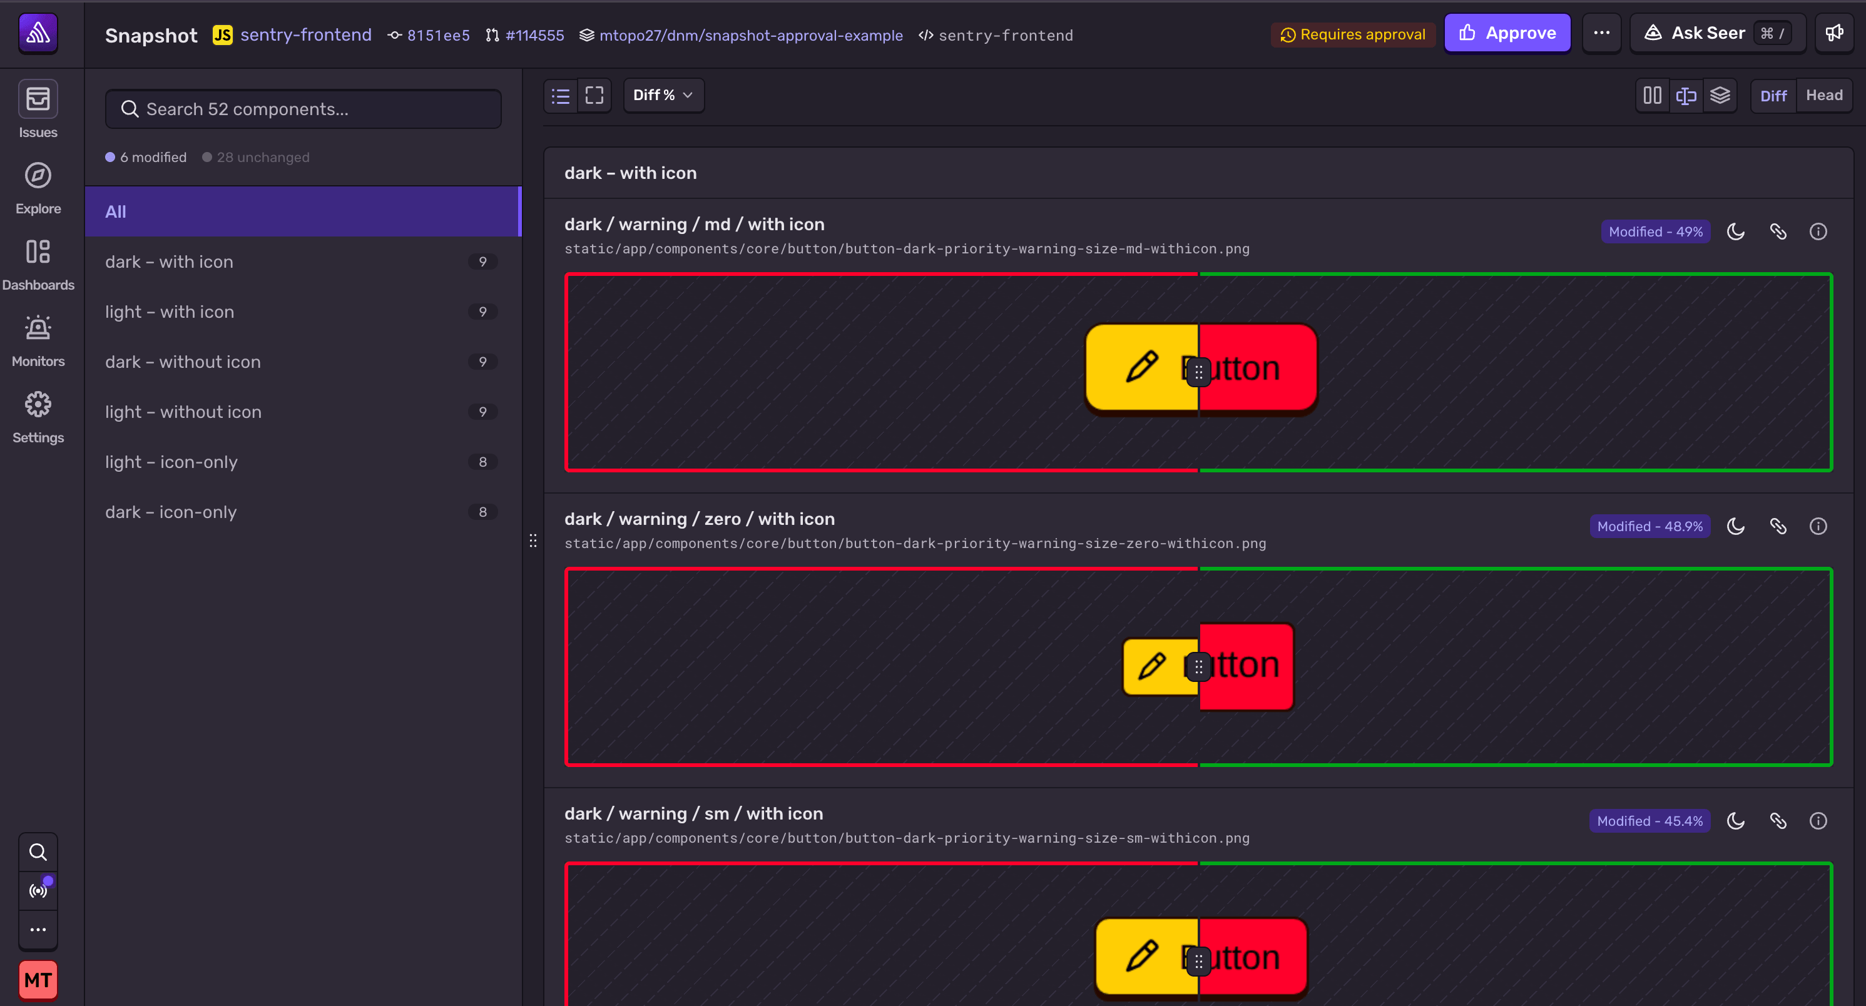Focus the Search 52 components field
Viewport: 1866px width, 1006px height.
coord(303,109)
